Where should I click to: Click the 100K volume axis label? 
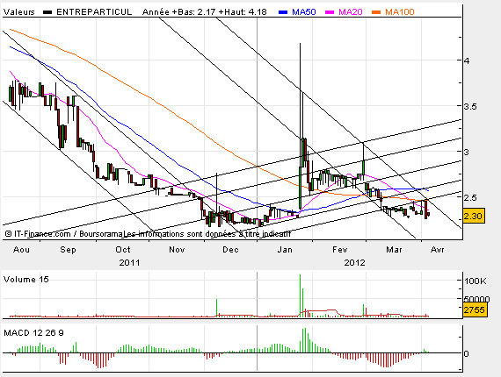(476, 281)
